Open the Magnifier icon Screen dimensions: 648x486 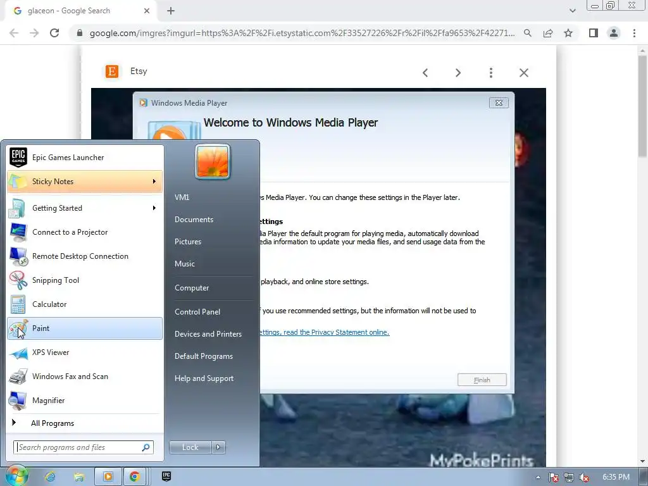pyautogui.click(x=18, y=401)
